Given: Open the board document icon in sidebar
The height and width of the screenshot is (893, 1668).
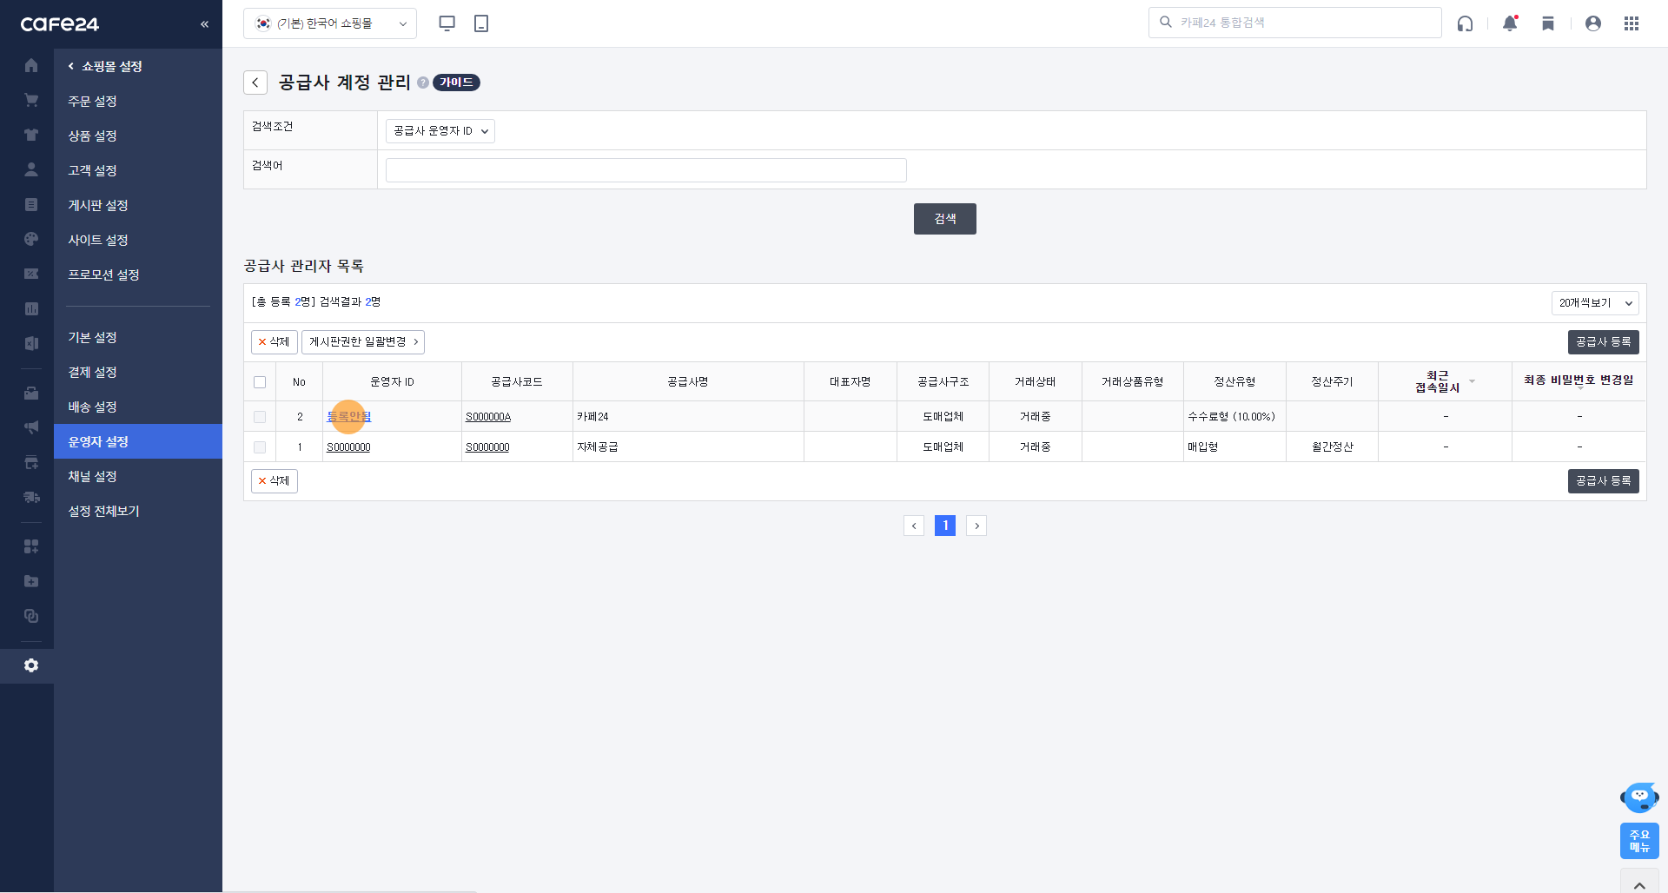Looking at the screenshot, I should tap(31, 204).
